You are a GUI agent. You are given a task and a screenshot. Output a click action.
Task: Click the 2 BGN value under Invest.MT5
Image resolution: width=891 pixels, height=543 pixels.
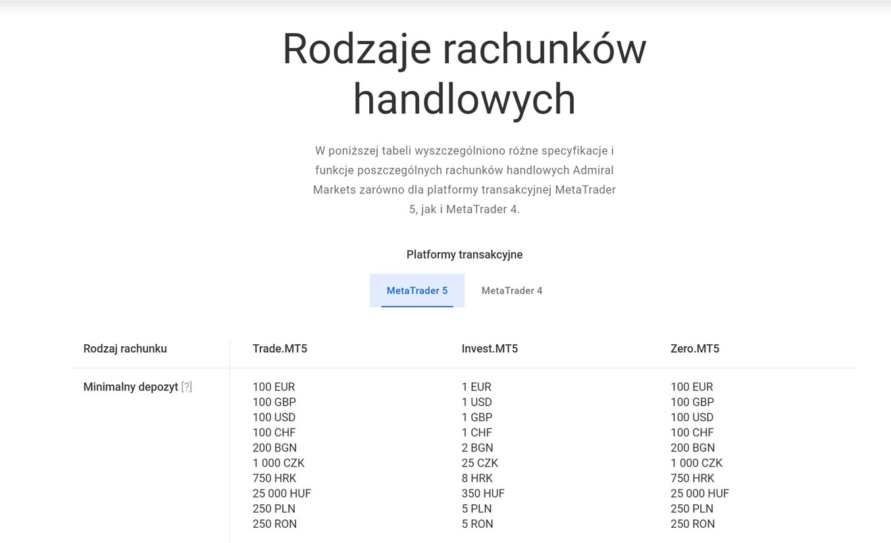477,448
